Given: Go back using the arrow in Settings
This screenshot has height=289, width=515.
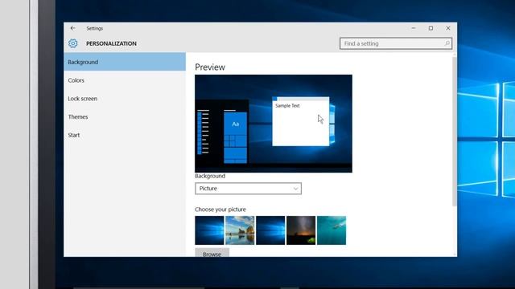Looking at the screenshot, I should point(72,29).
